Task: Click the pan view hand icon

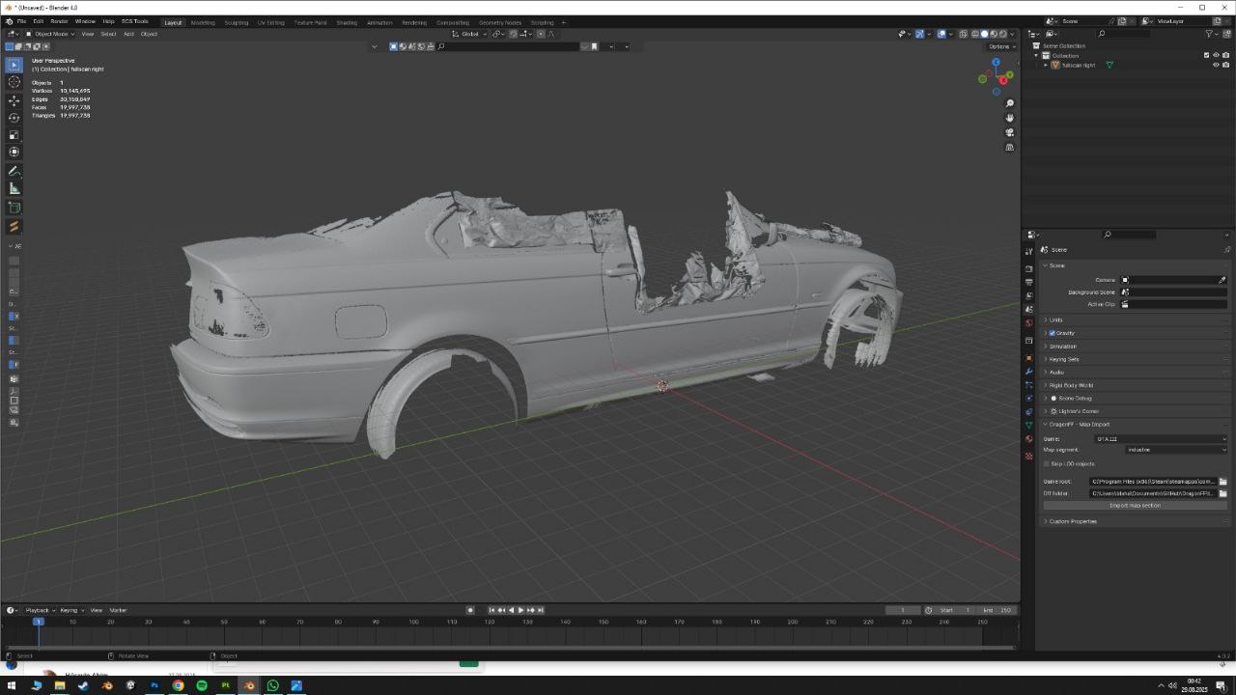Action: [x=1010, y=118]
